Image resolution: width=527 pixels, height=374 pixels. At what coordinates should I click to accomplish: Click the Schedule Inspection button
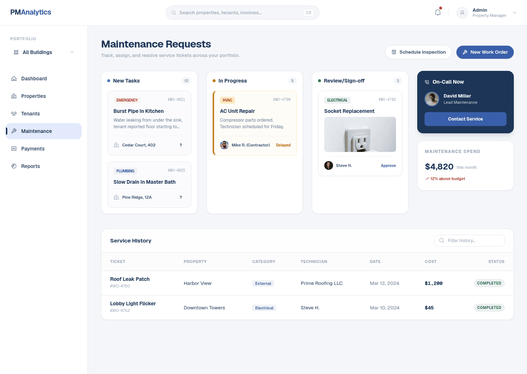point(418,52)
